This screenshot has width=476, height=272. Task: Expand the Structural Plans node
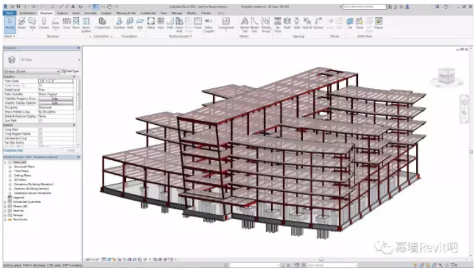10,167
